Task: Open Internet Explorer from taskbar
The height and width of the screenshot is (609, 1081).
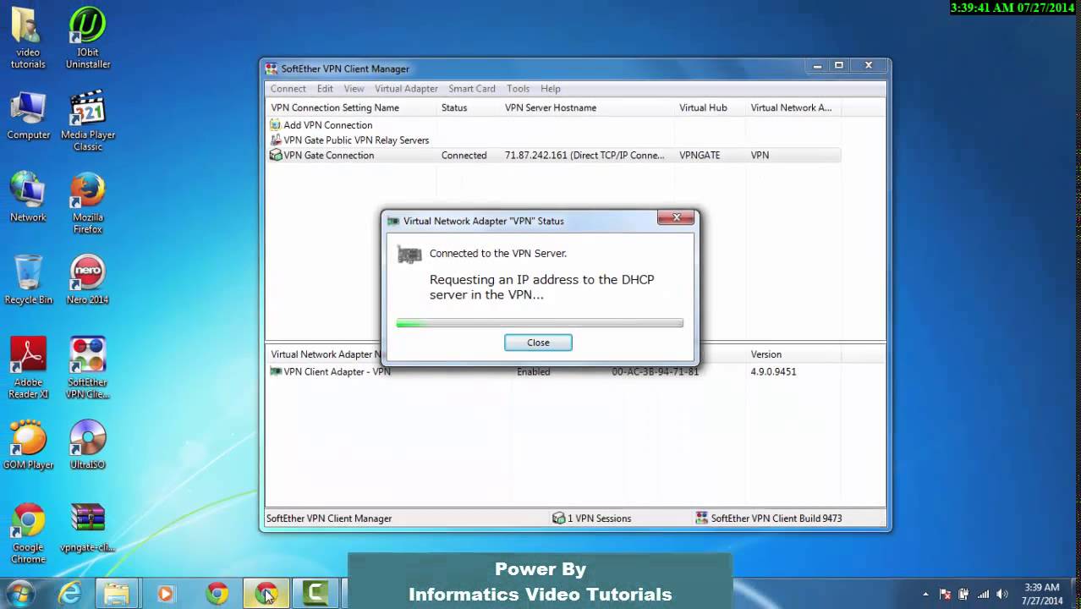Action: (69, 594)
